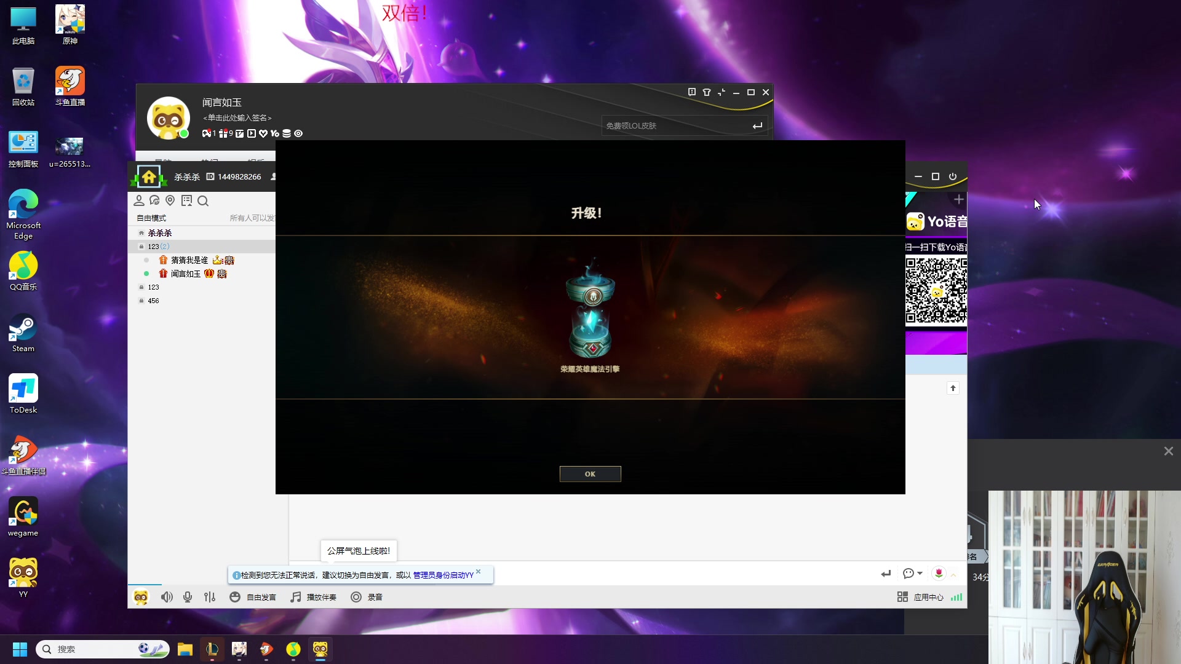Viewport: 1181px width, 664px height.
Task: Open the Steam desktop shortcut
Action: (x=23, y=333)
